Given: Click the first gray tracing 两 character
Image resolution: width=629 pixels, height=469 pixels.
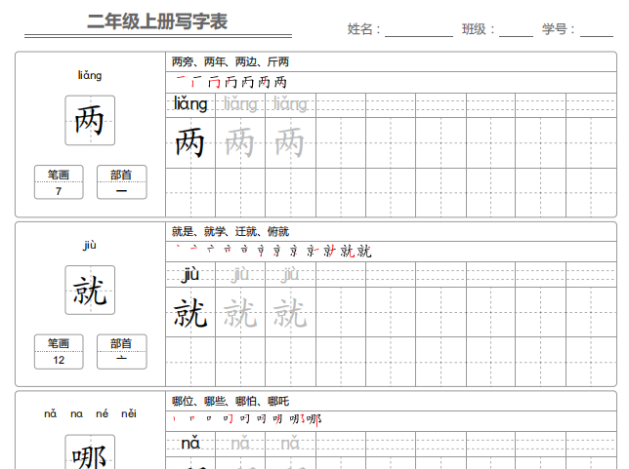Looking at the screenshot, I should tap(239, 142).
